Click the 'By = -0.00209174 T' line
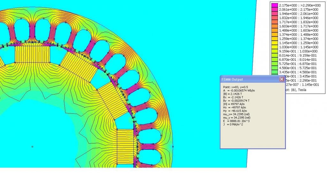The width and height of the screenshot is (327, 194). click(x=236, y=101)
